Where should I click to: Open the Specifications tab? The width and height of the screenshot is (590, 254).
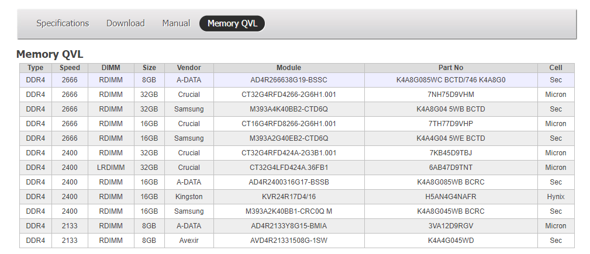pos(63,23)
